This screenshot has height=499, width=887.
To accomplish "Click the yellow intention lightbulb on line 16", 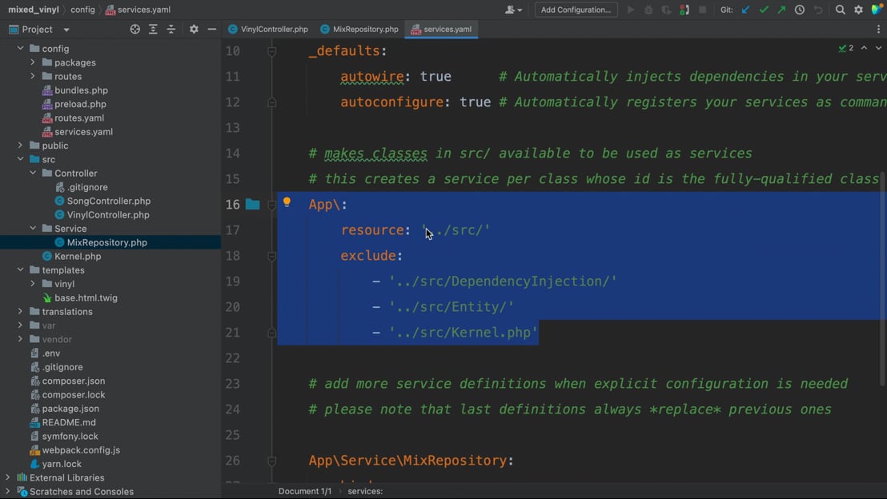I will coord(287,203).
